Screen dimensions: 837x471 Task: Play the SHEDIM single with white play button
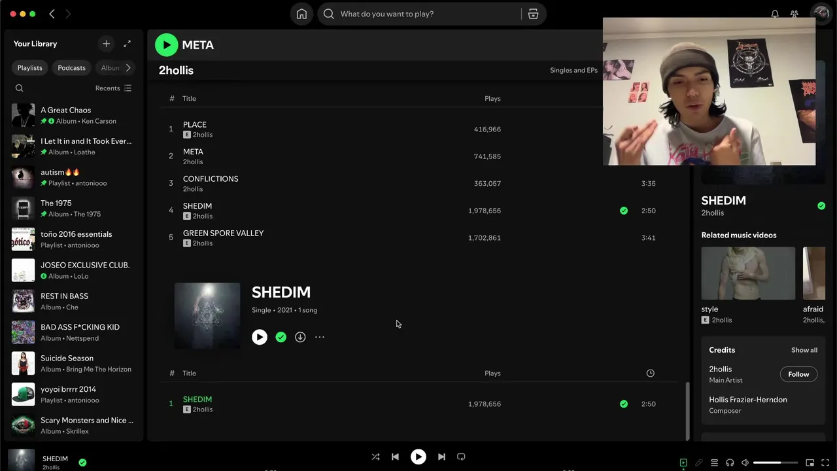point(260,337)
